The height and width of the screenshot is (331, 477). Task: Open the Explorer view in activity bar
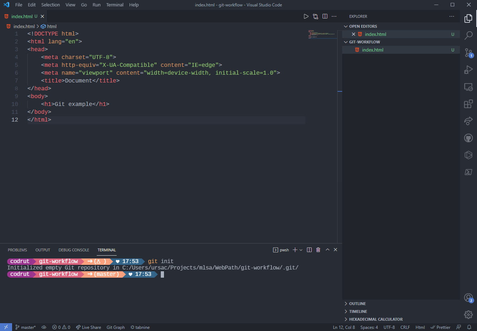[468, 18]
